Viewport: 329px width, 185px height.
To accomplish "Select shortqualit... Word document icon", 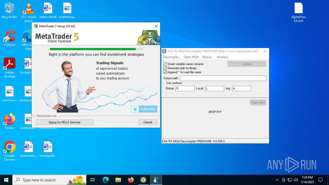I will (x=48, y=149).
